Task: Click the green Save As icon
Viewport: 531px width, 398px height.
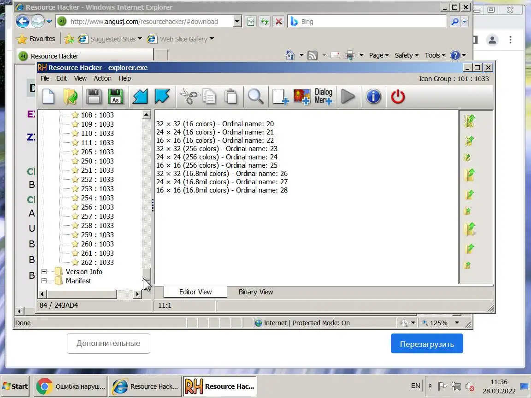Action: 115,97
